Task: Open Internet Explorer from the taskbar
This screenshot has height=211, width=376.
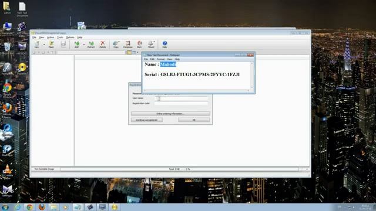Action: click(18, 207)
